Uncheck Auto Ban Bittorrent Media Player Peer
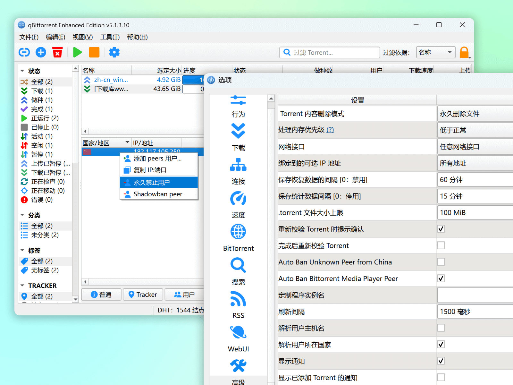The height and width of the screenshot is (385, 513). pyautogui.click(x=441, y=278)
